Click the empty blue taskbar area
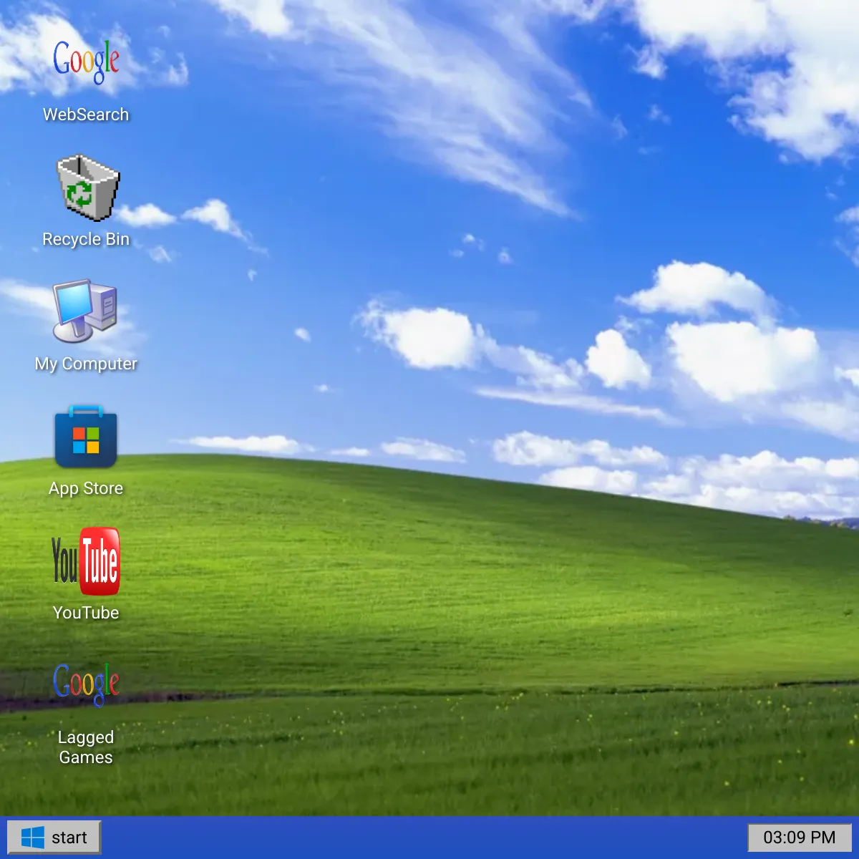Screen dimensions: 859x859 [x=429, y=838]
